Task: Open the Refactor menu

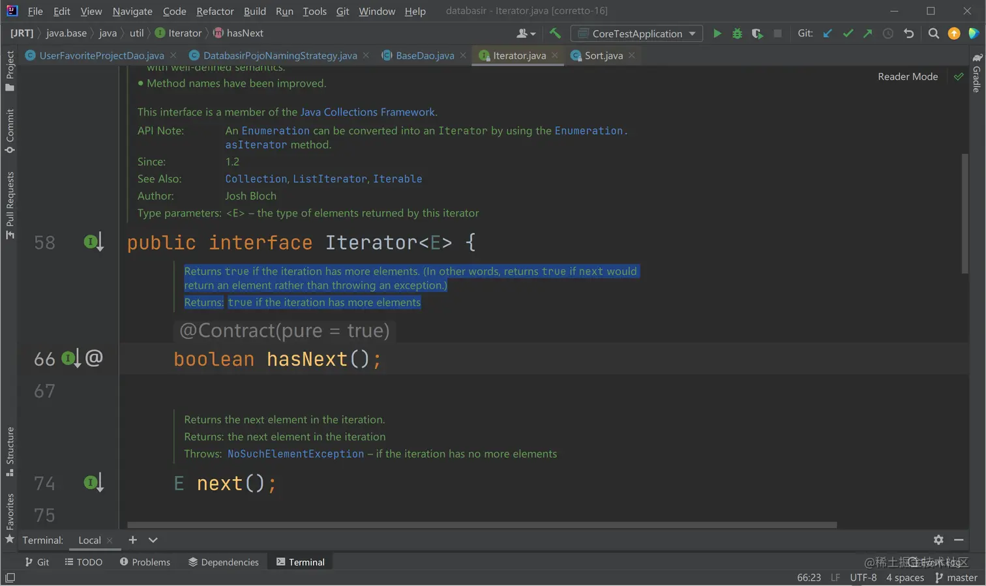Action: pos(215,11)
